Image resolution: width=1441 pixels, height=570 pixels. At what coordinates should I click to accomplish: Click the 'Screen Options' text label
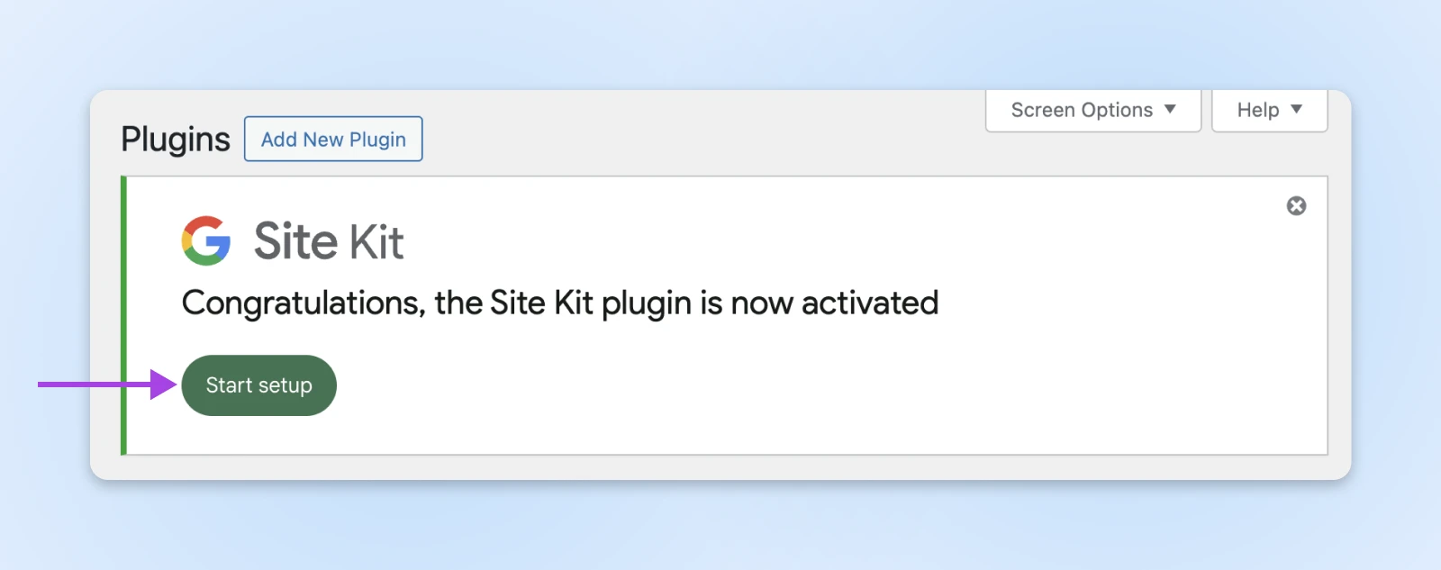[1082, 110]
